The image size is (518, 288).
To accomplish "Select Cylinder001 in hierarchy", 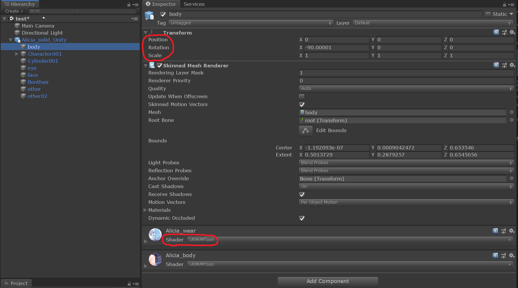I will point(43,61).
